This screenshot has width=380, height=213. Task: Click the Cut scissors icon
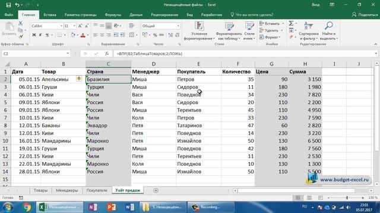pos(21,24)
